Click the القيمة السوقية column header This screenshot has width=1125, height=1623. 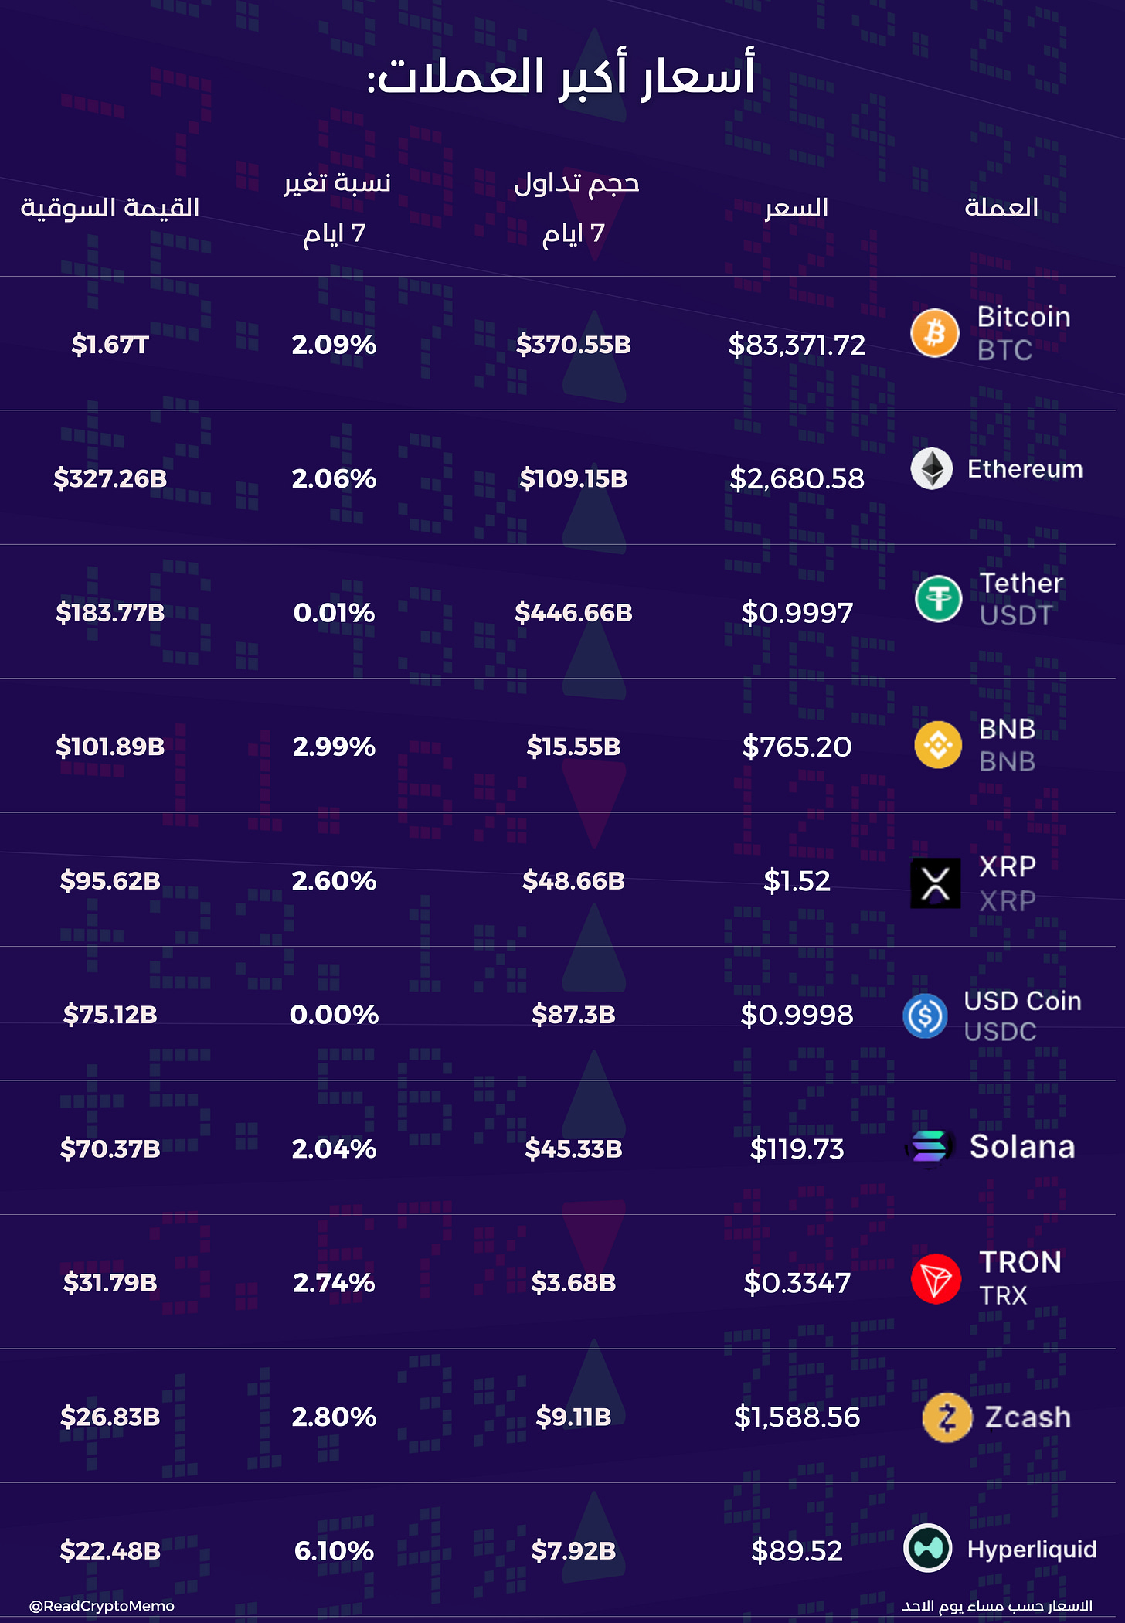pos(110,207)
